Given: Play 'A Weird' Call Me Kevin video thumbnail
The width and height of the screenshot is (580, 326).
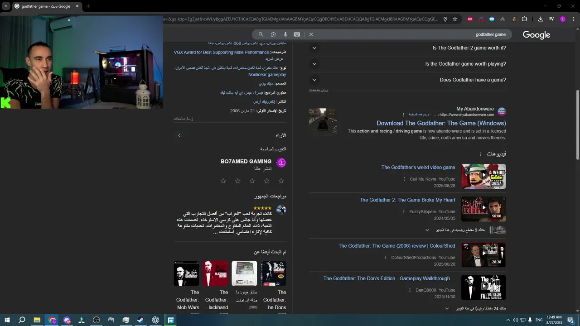Looking at the screenshot, I should tap(483, 176).
